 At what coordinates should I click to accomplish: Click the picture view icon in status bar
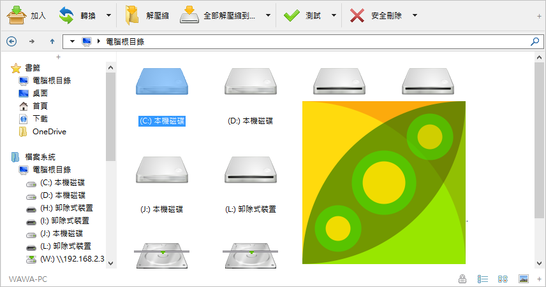point(524,279)
